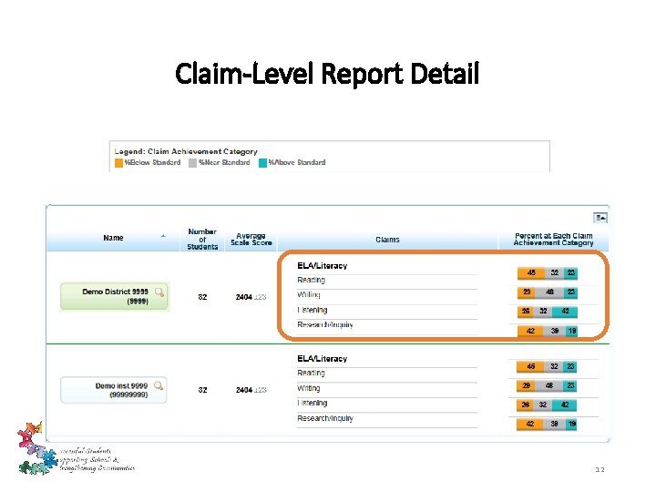This screenshot has width=656, height=492.
Task: Click Demo District's ELA/Literacy heading
Action: tap(323, 266)
